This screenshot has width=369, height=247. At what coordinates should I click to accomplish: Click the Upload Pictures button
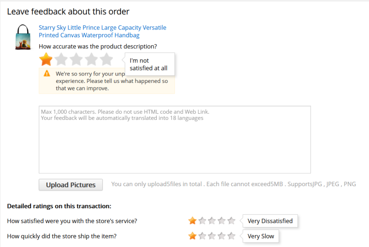(71, 185)
